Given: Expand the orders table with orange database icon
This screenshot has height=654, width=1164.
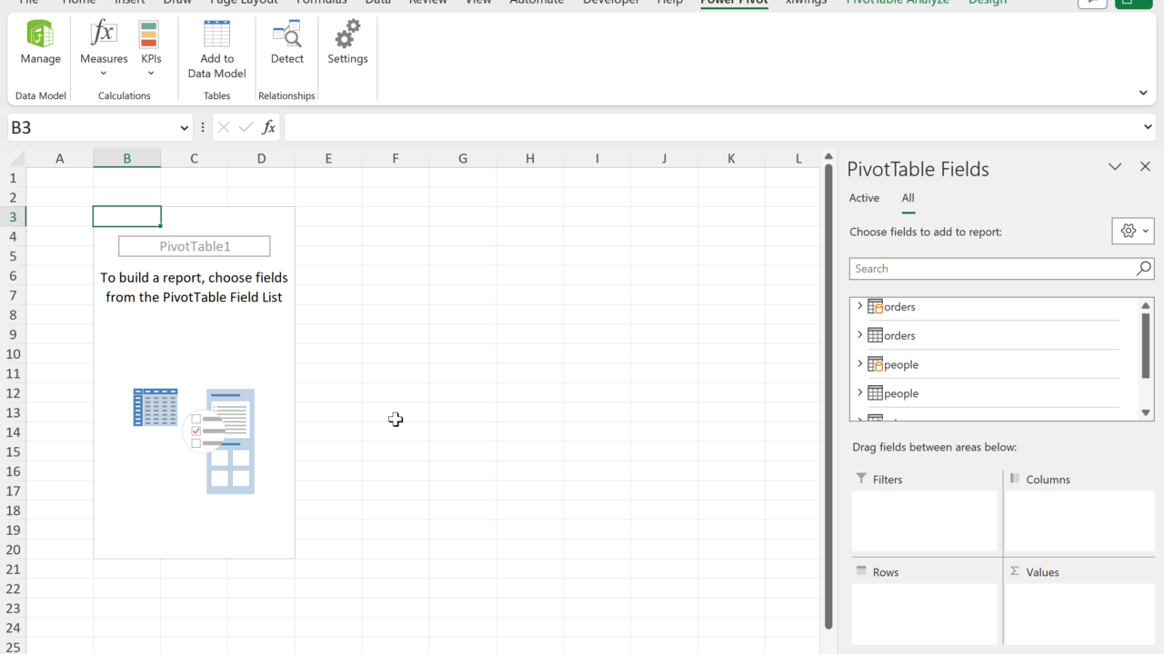Looking at the screenshot, I should [860, 306].
